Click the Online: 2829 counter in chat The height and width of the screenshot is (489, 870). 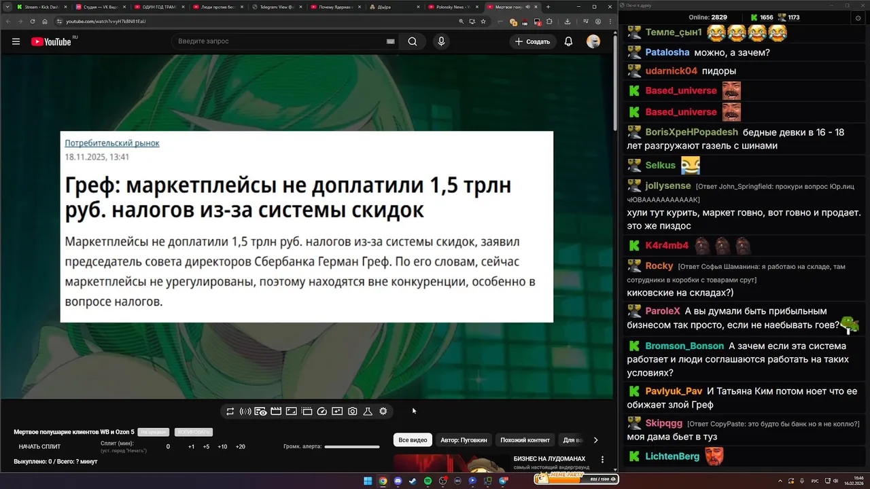coord(708,17)
